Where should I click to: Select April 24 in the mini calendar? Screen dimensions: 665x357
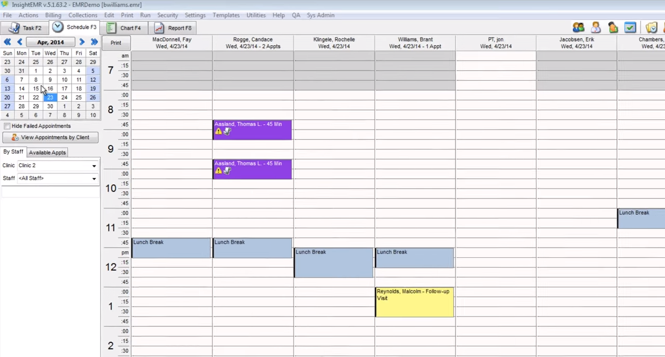64,97
